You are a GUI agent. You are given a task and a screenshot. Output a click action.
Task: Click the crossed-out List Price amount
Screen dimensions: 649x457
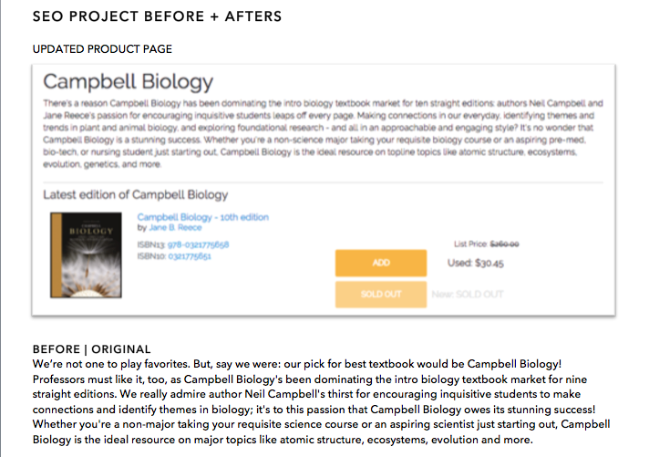coord(504,244)
